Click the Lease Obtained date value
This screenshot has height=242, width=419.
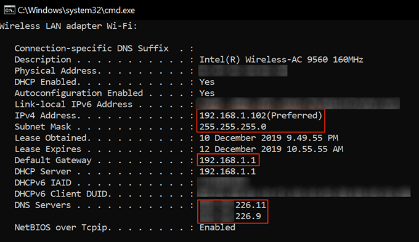(269, 138)
